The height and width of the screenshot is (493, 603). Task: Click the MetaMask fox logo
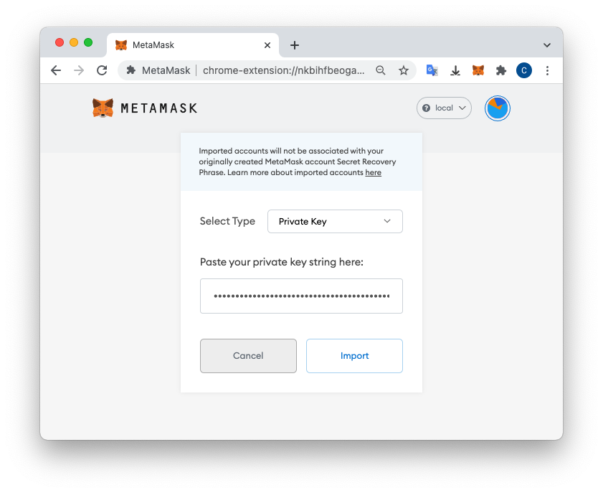tap(103, 108)
